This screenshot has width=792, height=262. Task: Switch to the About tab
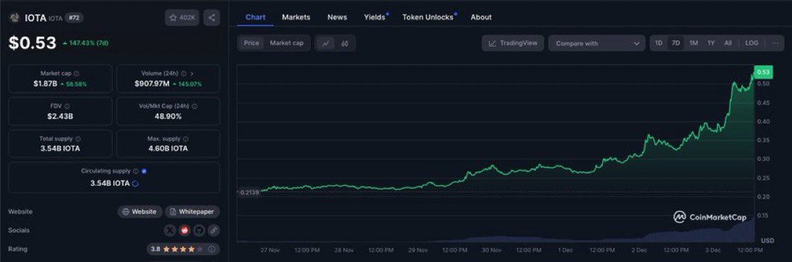pyautogui.click(x=481, y=17)
